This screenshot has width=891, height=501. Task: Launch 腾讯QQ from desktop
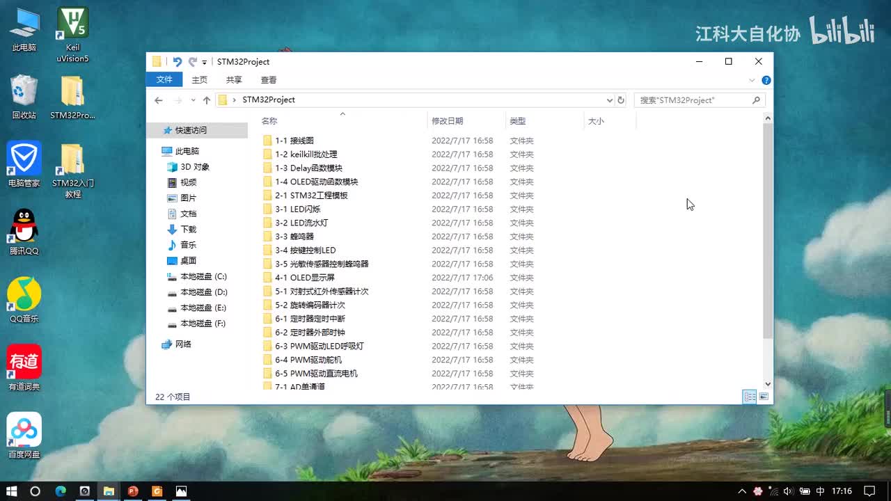tap(24, 232)
